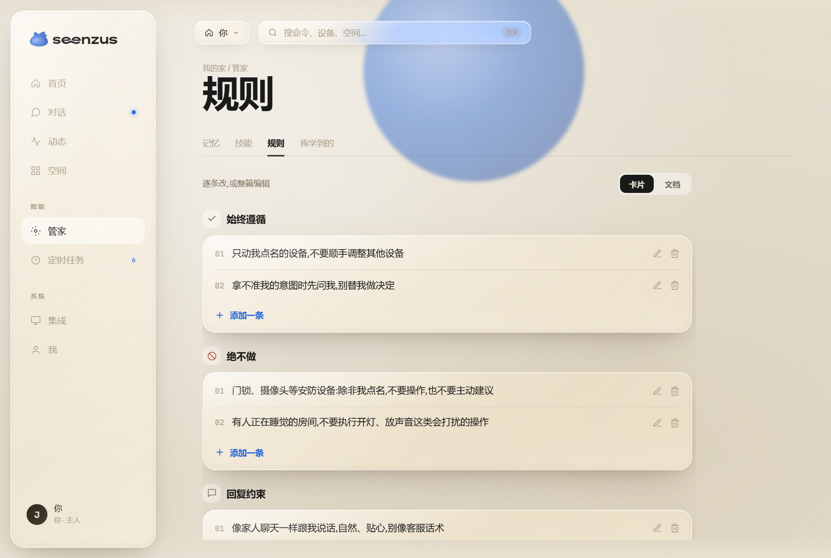Click 添加一条 under 绝不做
Screen dimensions: 831x558
click(x=240, y=453)
